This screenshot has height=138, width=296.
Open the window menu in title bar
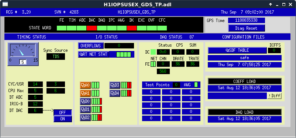[x=5, y=4]
